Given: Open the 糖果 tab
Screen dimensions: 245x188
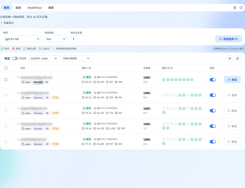Looking at the screenshot, I should pyautogui.click(x=6, y=8).
